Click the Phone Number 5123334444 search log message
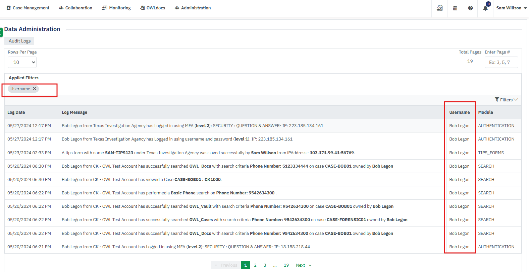The image size is (529, 272). (x=227, y=166)
